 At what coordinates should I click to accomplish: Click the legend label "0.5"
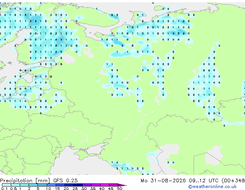(x=13, y=188)
